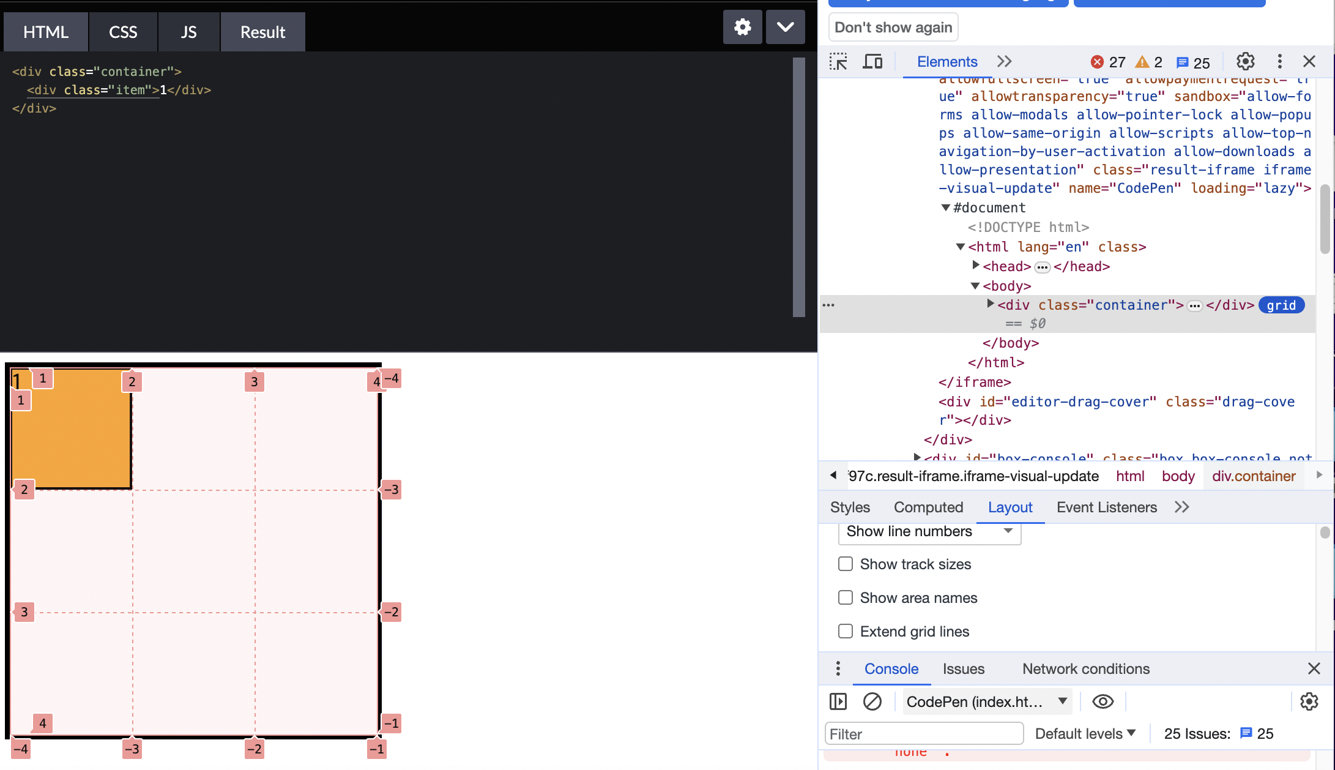
Task: Expand the div container element node
Action: (990, 304)
